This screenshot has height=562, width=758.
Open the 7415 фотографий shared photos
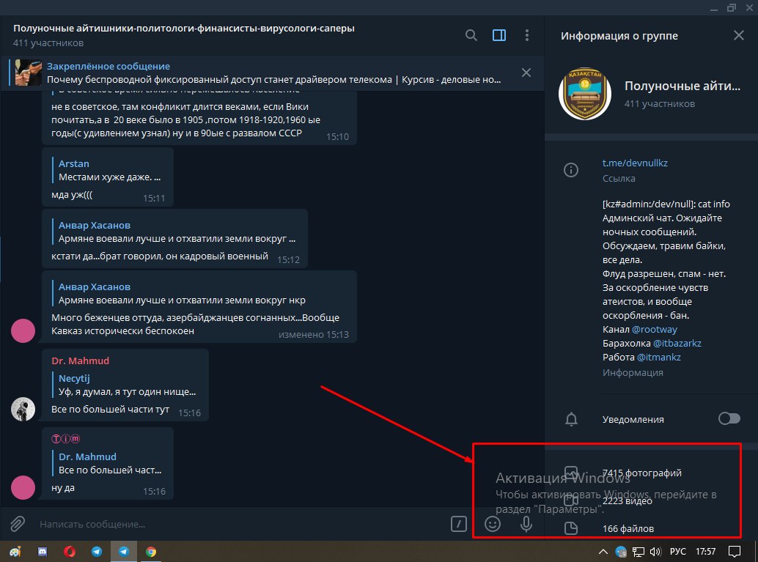[x=642, y=473]
